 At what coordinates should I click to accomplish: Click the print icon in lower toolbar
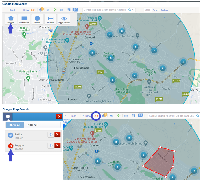pos(111,116)
